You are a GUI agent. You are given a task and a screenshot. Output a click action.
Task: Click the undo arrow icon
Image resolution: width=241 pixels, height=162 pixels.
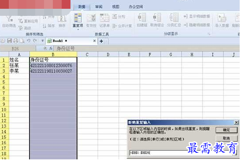29,41
